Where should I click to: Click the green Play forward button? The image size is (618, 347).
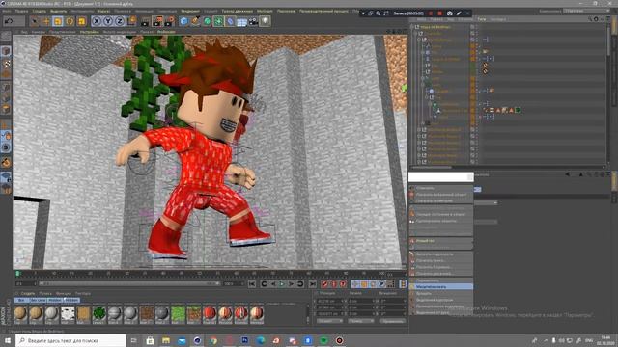(282, 283)
